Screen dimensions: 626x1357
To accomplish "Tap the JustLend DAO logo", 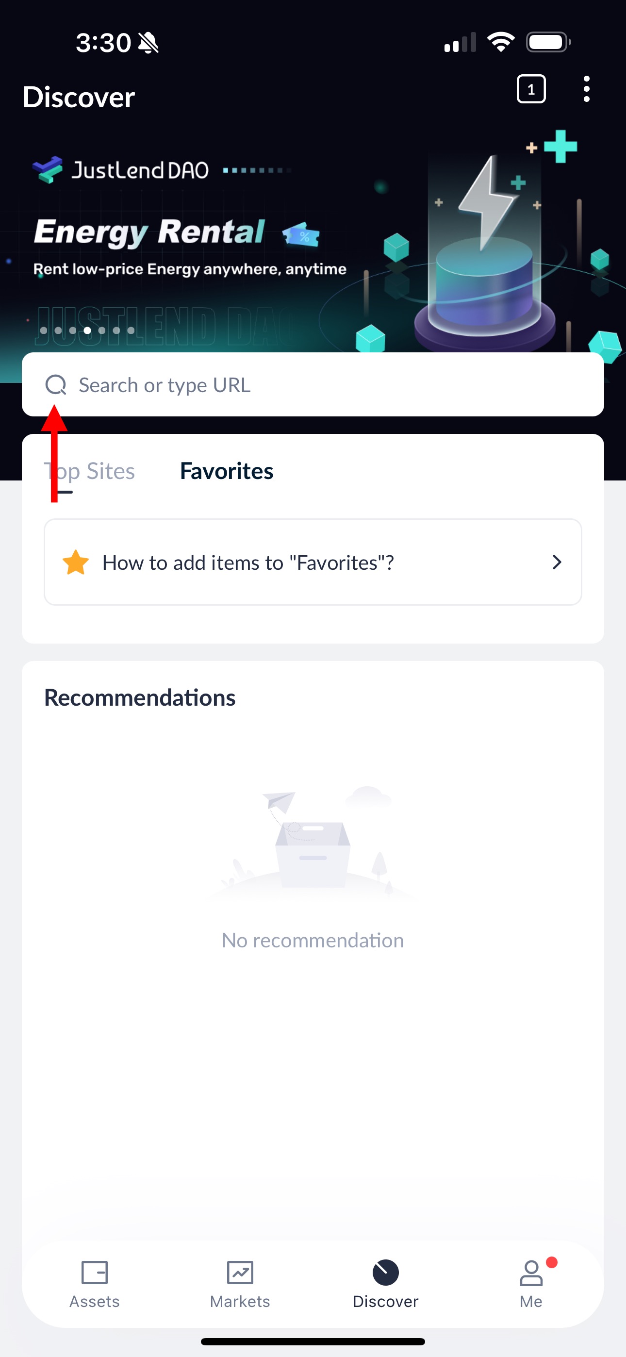I will point(121,170).
